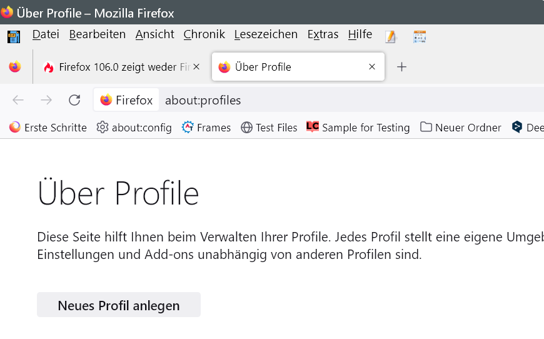Open the Sample for Testing bookmark
The height and width of the screenshot is (339, 544).
(358, 128)
